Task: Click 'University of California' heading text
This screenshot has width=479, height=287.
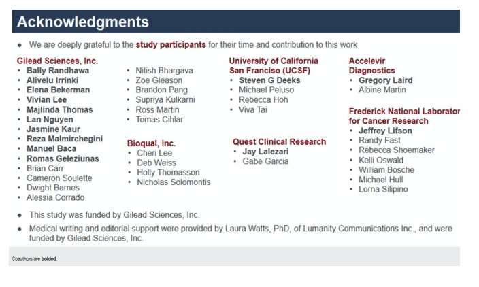Action: click(x=274, y=61)
